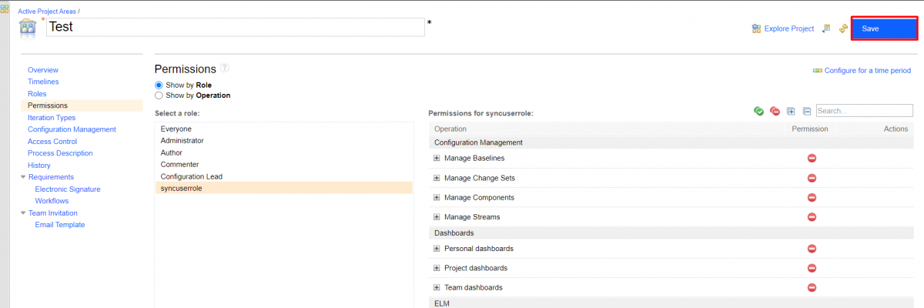The width and height of the screenshot is (924, 308).
Task: Click the permissions help question mark icon
Action: coord(225,68)
